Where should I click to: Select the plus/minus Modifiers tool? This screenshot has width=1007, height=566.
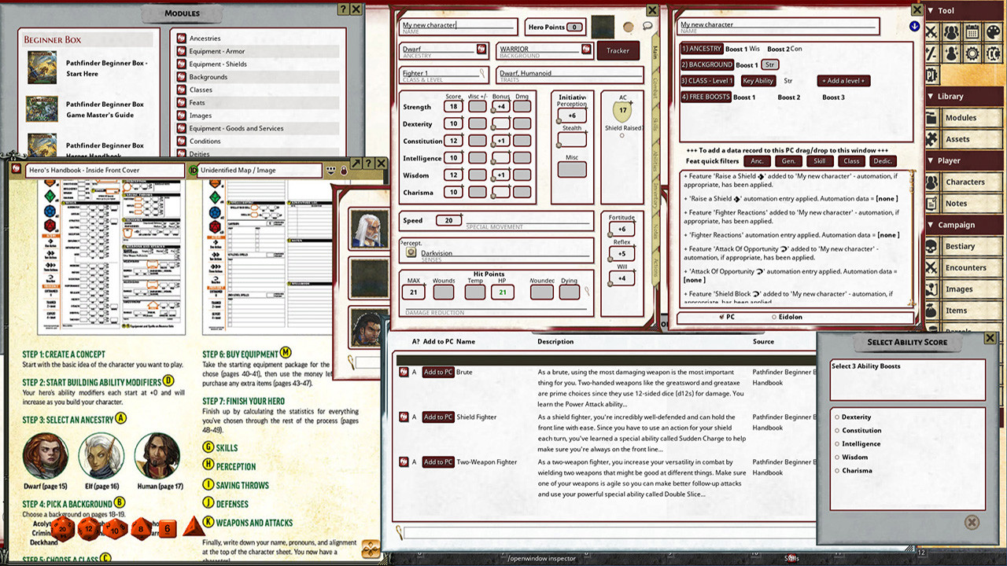[931, 53]
